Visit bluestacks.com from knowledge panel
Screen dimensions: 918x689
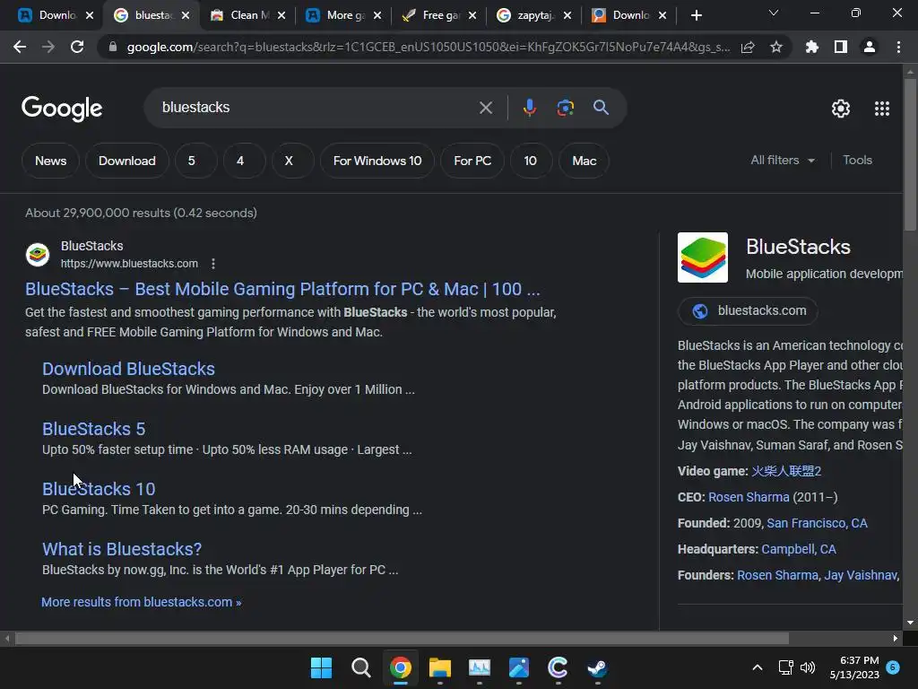pos(748,310)
